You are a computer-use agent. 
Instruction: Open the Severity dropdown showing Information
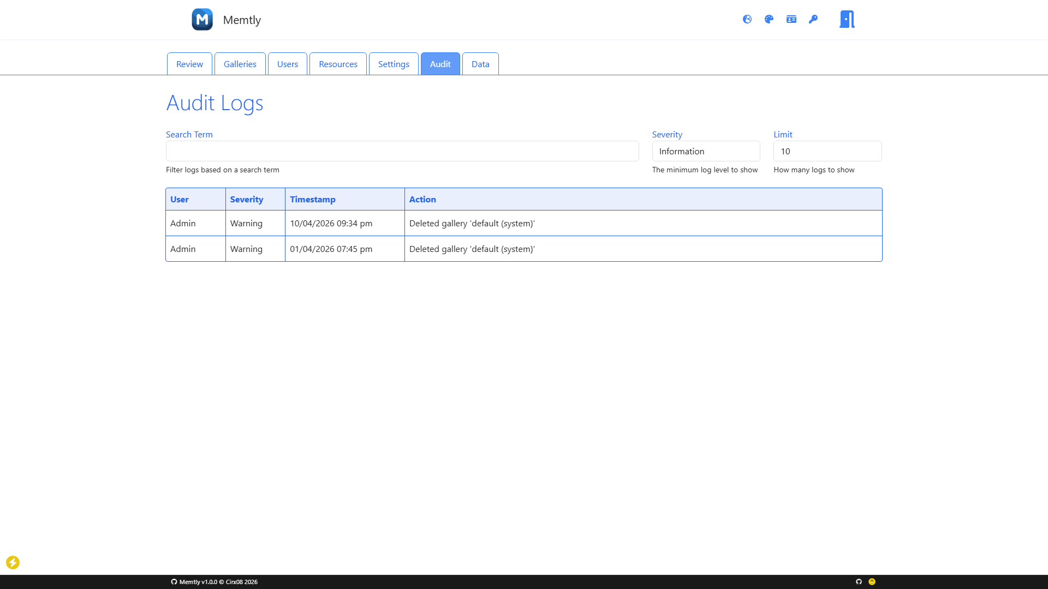(x=706, y=151)
